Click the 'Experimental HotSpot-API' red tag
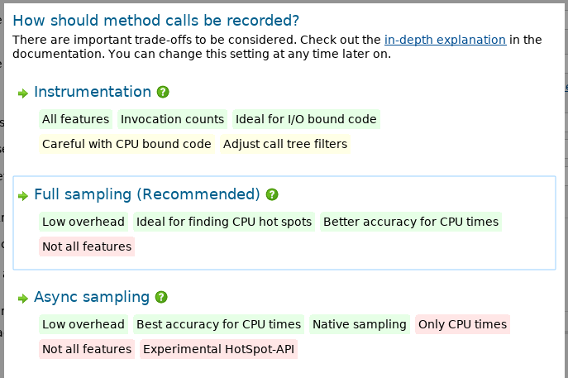The image size is (568, 378). [x=219, y=349]
